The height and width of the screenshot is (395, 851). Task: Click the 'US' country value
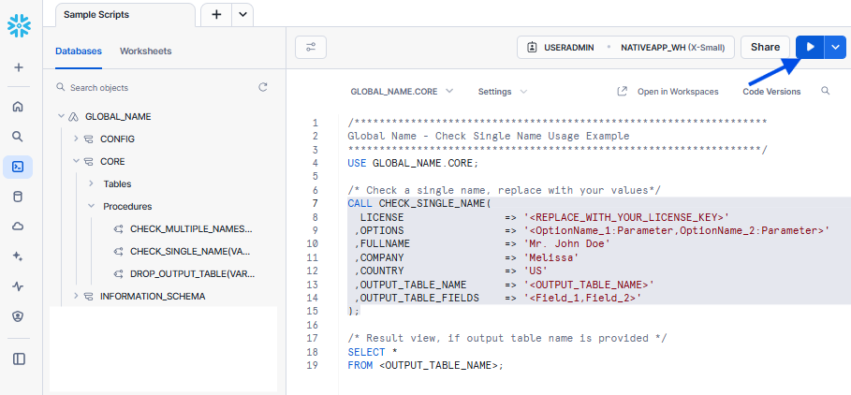536,271
